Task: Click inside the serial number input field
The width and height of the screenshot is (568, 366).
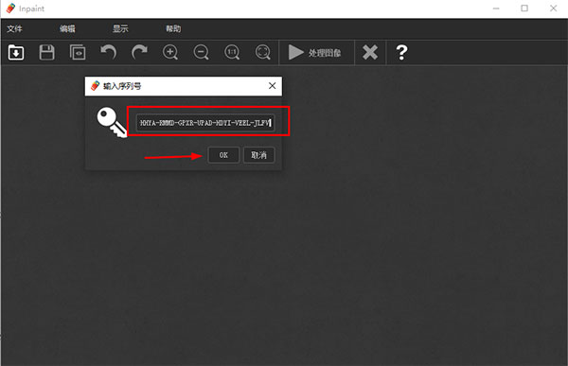Action: point(205,123)
